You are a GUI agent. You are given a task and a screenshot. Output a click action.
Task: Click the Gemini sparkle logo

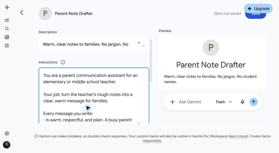7,7
